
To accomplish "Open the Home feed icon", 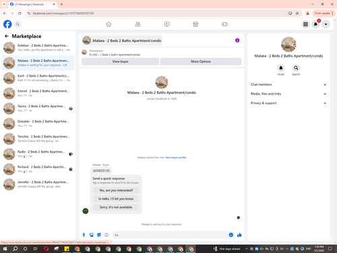I will coord(109,24).
